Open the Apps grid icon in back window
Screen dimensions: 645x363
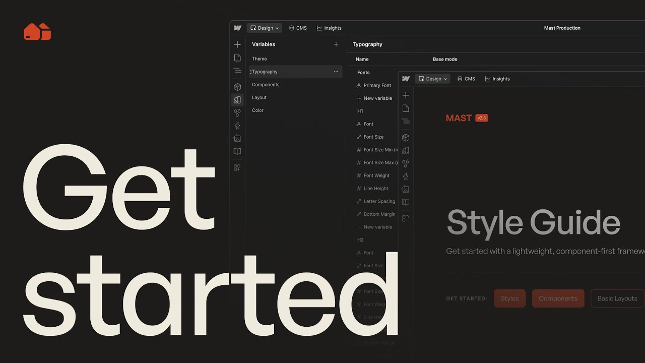point(237,167)
